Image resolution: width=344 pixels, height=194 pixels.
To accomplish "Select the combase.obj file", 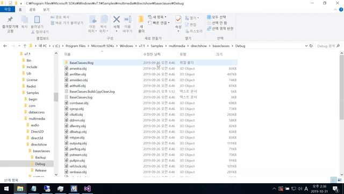I will coord(79,103).
